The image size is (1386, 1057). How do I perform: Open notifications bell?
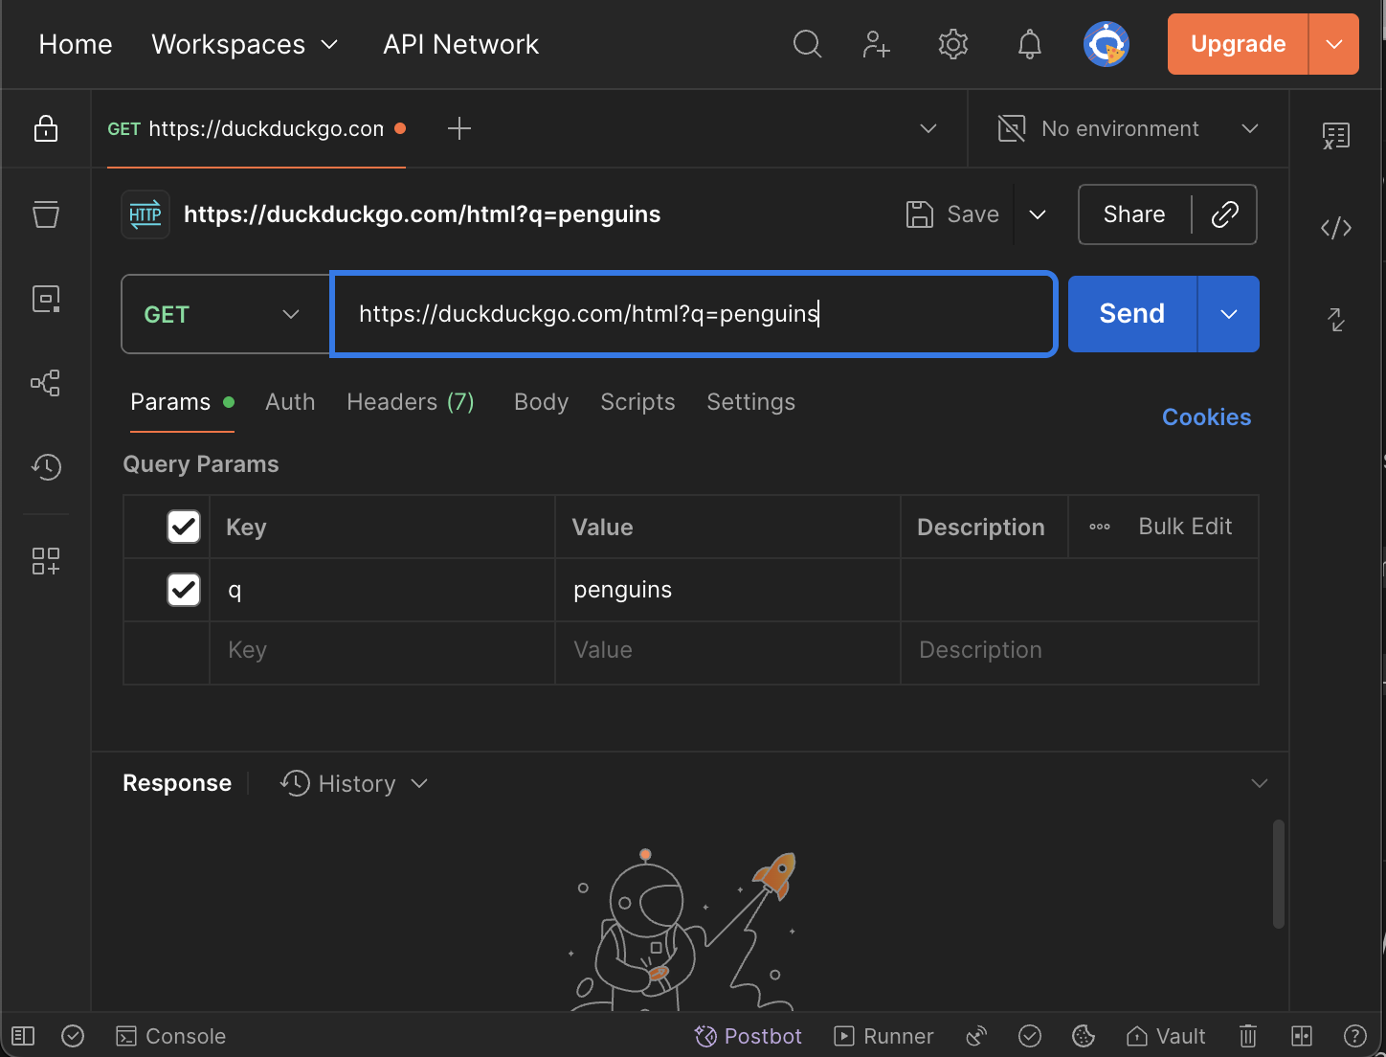[1030, 44]
